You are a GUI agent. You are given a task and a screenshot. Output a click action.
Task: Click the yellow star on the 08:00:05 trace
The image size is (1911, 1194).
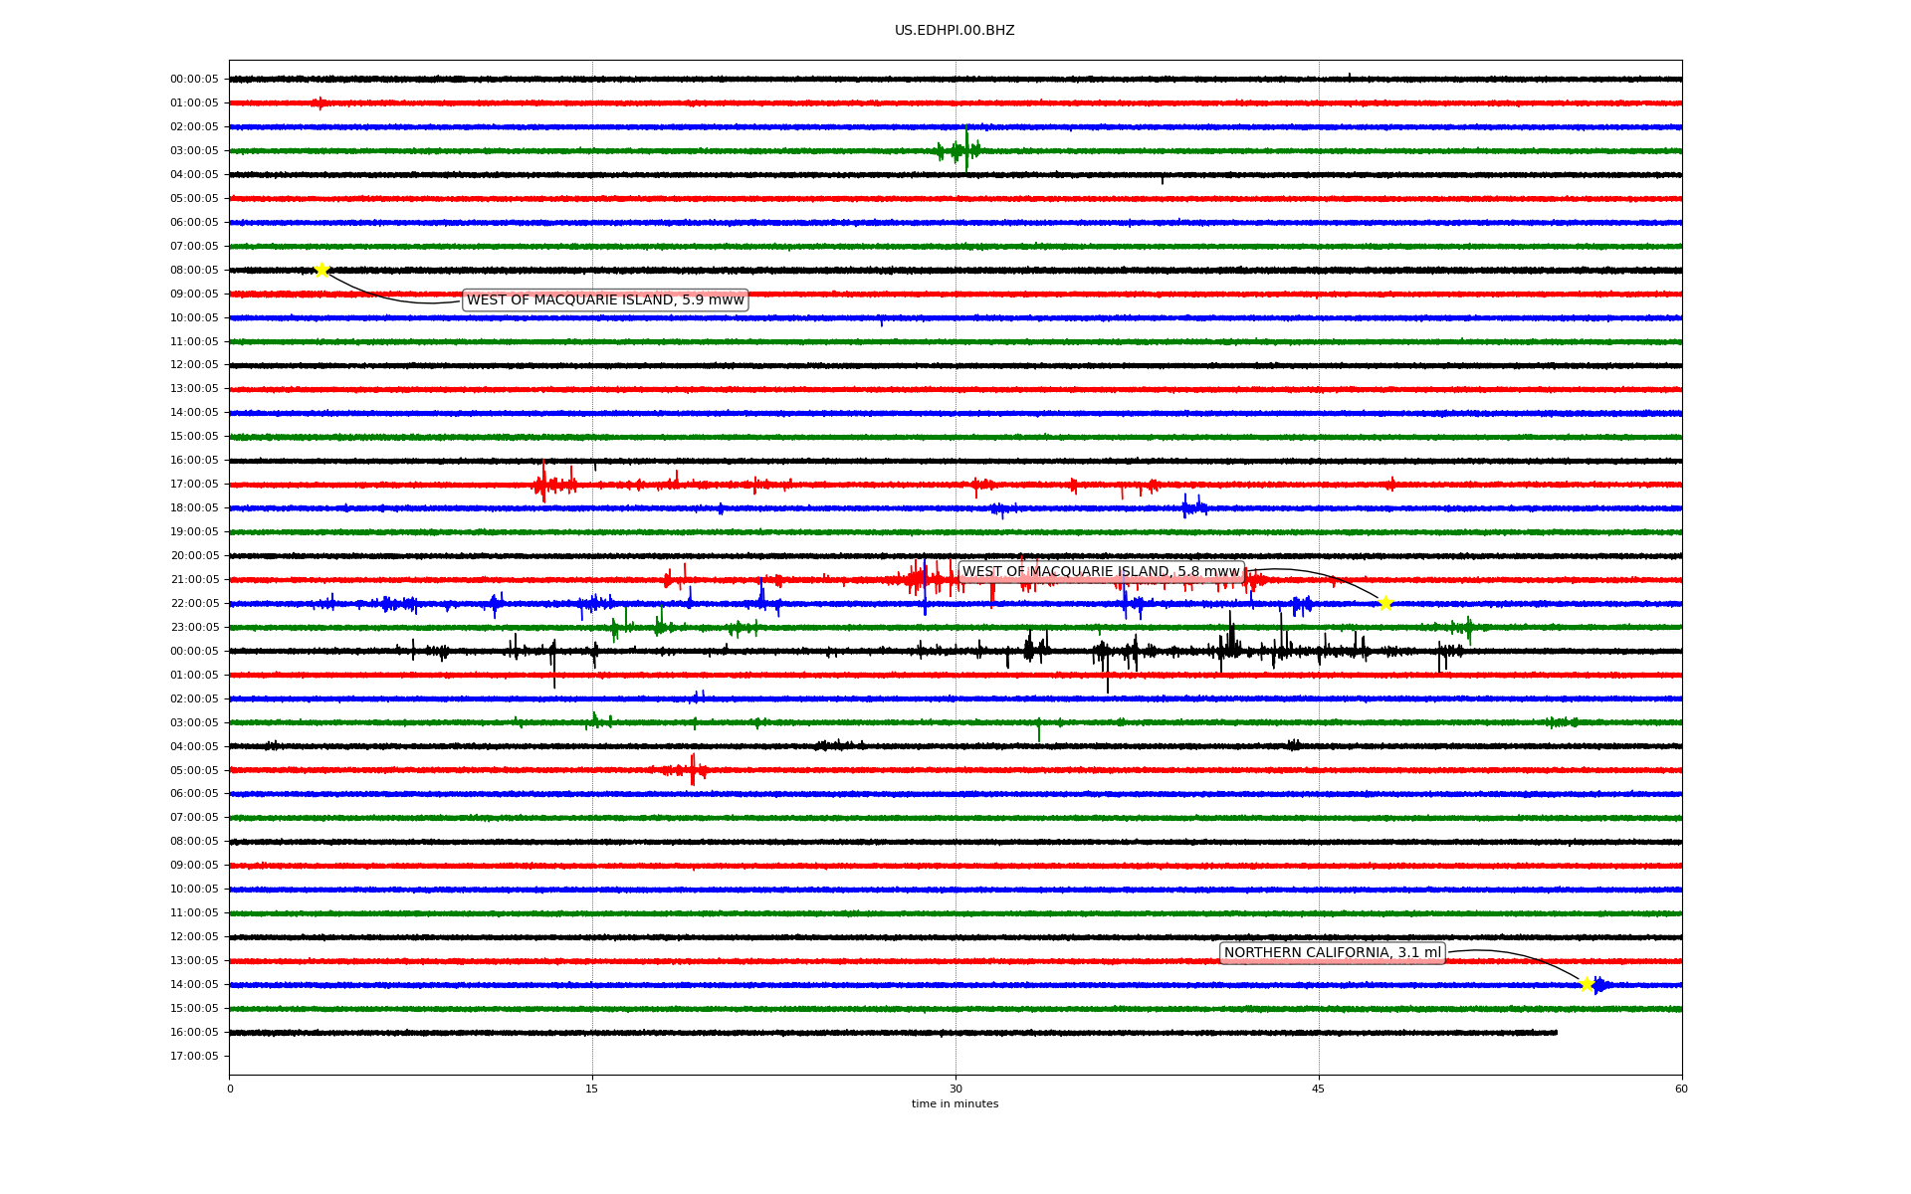pyautogui.click(x=321, y=270)
